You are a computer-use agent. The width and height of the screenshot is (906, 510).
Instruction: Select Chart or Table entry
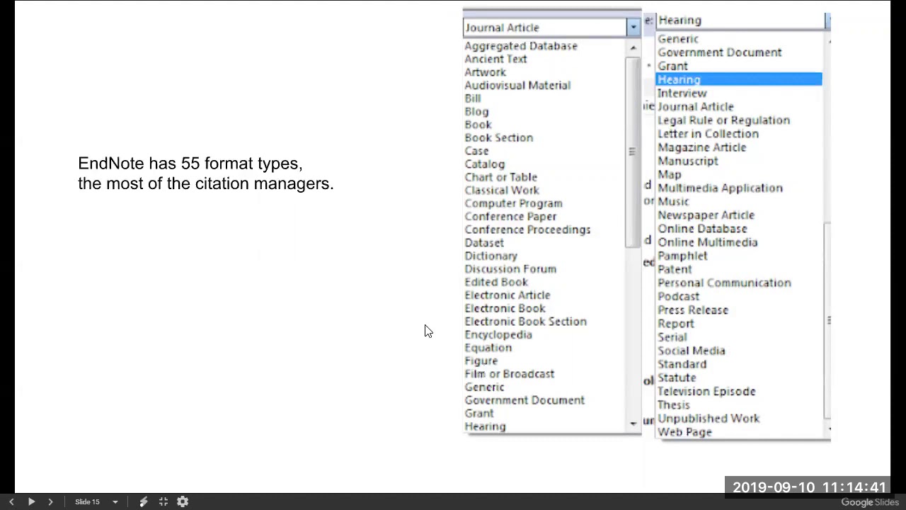501,177
